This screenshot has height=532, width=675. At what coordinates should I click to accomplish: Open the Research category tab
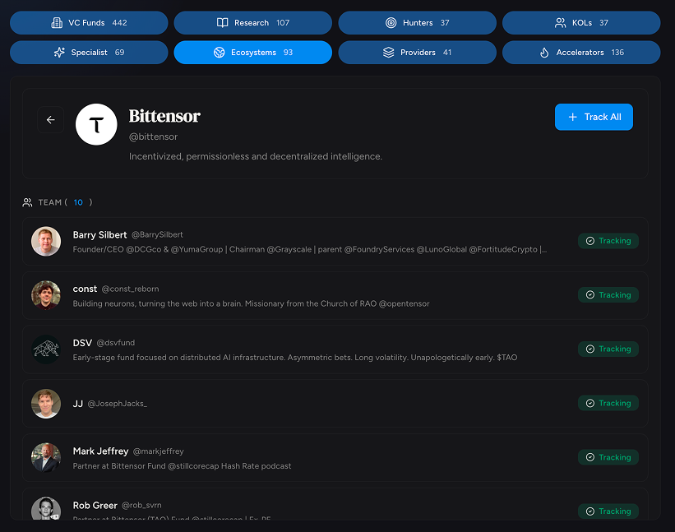(252, 23)
